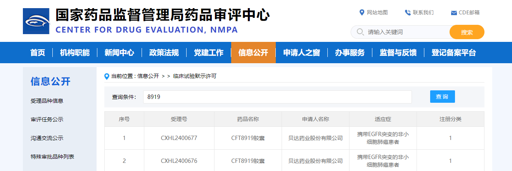Click the contact us phone icon
The width and height of the screenshot is (512, 171).
point(407,12)
